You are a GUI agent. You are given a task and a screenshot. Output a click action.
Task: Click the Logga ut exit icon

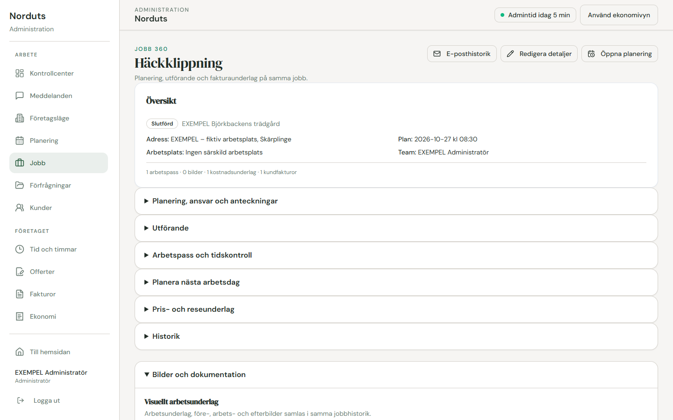(x=21, y=400)
